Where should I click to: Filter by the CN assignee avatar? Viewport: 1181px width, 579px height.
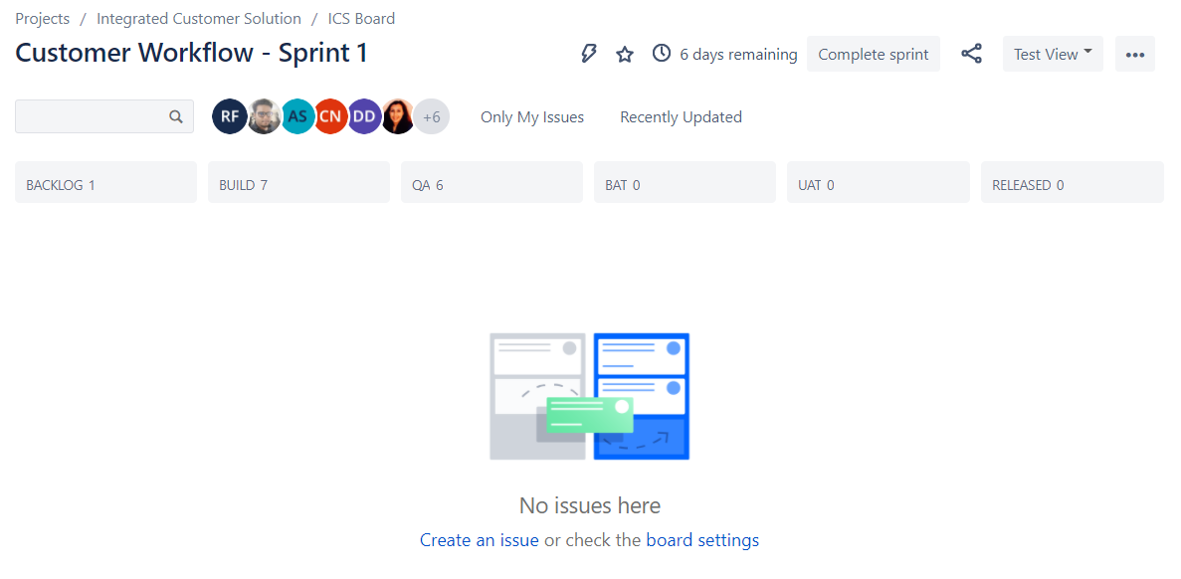tap(330, 116)
